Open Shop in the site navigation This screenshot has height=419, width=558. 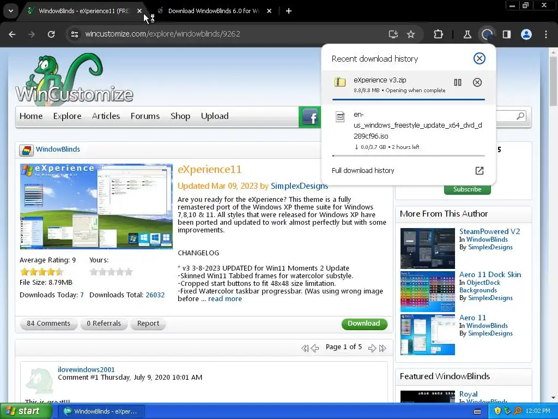(x=180, y=116)
